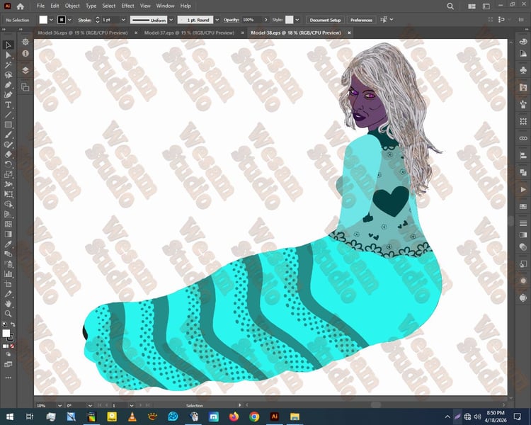This screenshot has width=531, height=425.
Task: Select the Artboard tool
Action: (x=8, y=284)
